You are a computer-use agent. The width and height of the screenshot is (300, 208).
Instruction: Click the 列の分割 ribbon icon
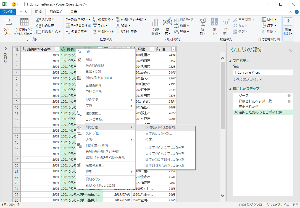pyautogui.click(x=156, y=23)
